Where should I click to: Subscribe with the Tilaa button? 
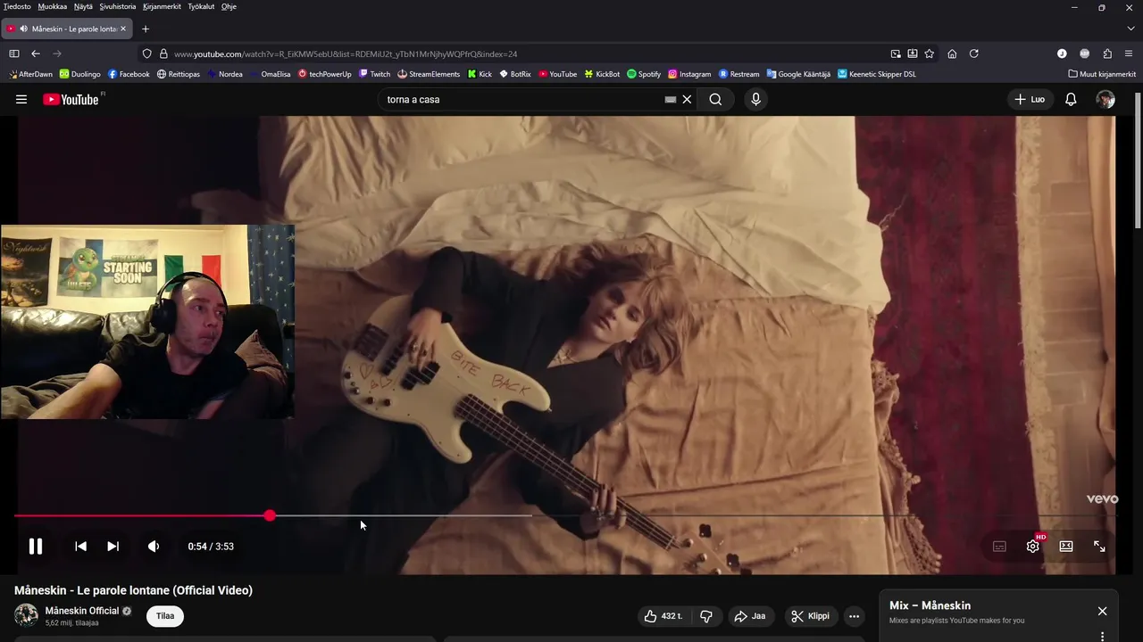click(165, 616)
